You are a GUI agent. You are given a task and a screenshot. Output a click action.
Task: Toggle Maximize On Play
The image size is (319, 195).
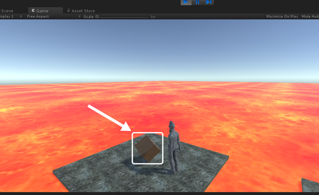pyautogui.click(x=282, y=17)
